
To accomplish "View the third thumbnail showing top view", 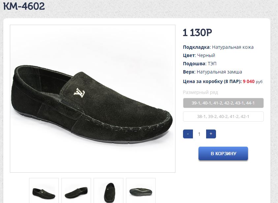I will coord(108,190).
